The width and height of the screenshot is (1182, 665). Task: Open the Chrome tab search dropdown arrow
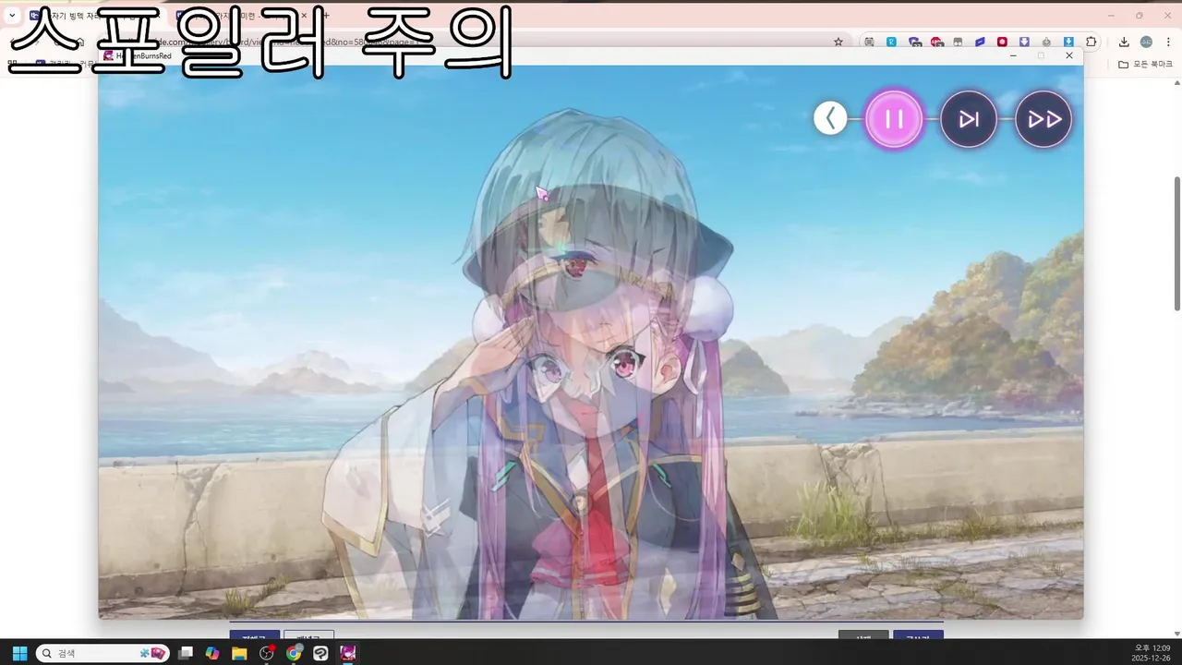point(12,15)
